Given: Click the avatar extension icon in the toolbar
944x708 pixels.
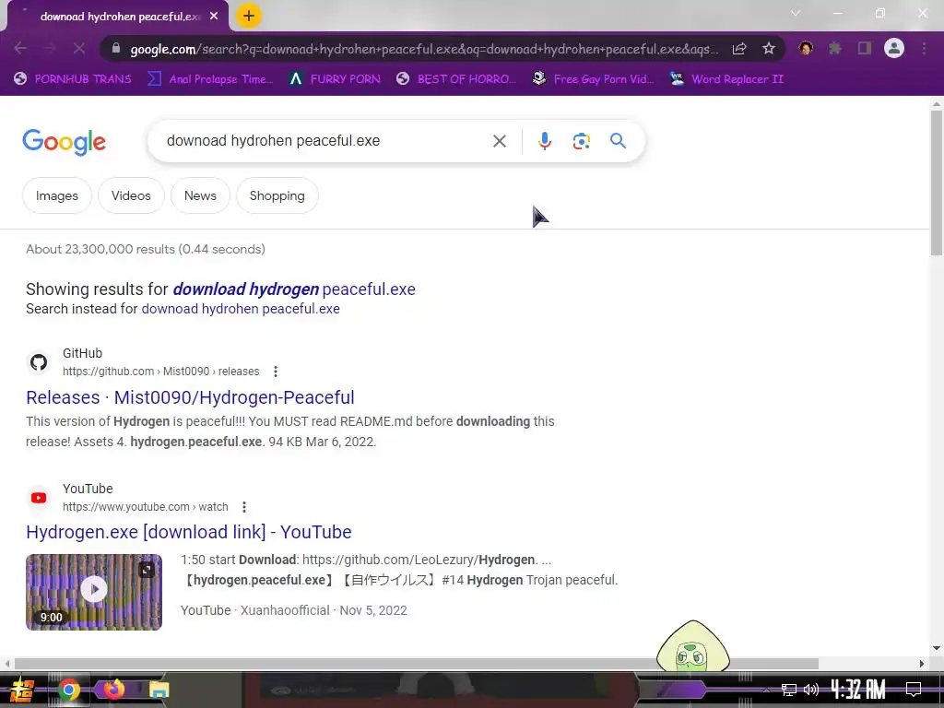Looking at the screenshot, I should (x=806, y=48).
